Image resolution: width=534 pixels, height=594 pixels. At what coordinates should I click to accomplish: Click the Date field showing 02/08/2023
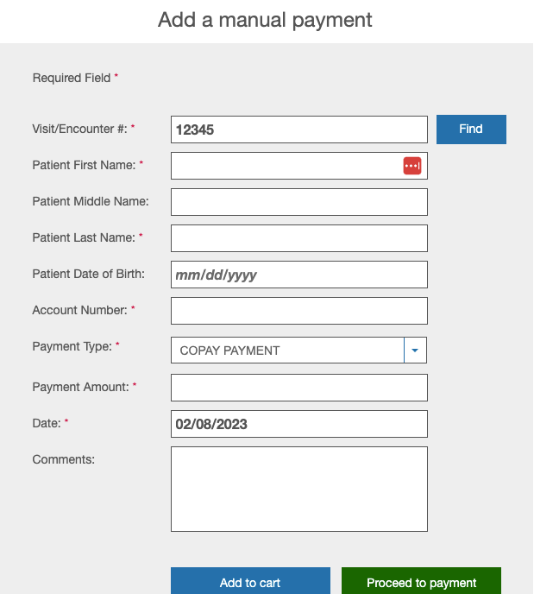298,424
